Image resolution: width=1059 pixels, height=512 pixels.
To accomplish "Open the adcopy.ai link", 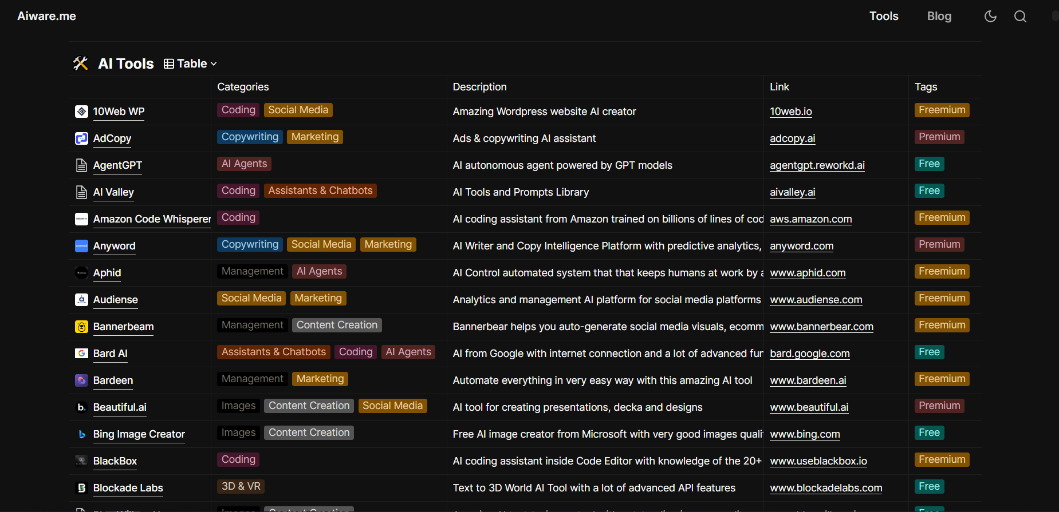I will (x=792, y=138).
